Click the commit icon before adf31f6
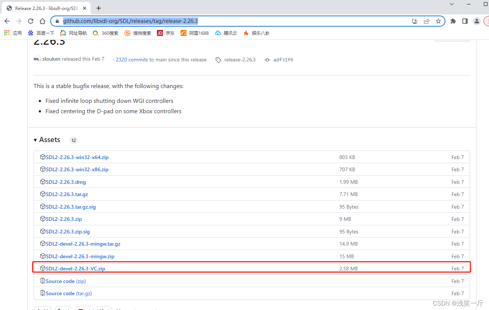This screenshot has height=310, width=489. [267, 60]
